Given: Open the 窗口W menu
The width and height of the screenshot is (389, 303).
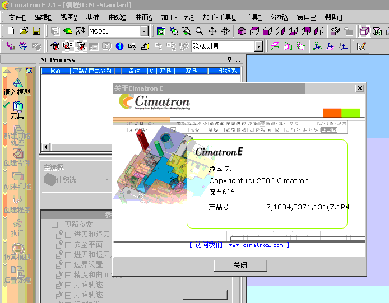Looking at the screenshot, I should coord(307,17).
